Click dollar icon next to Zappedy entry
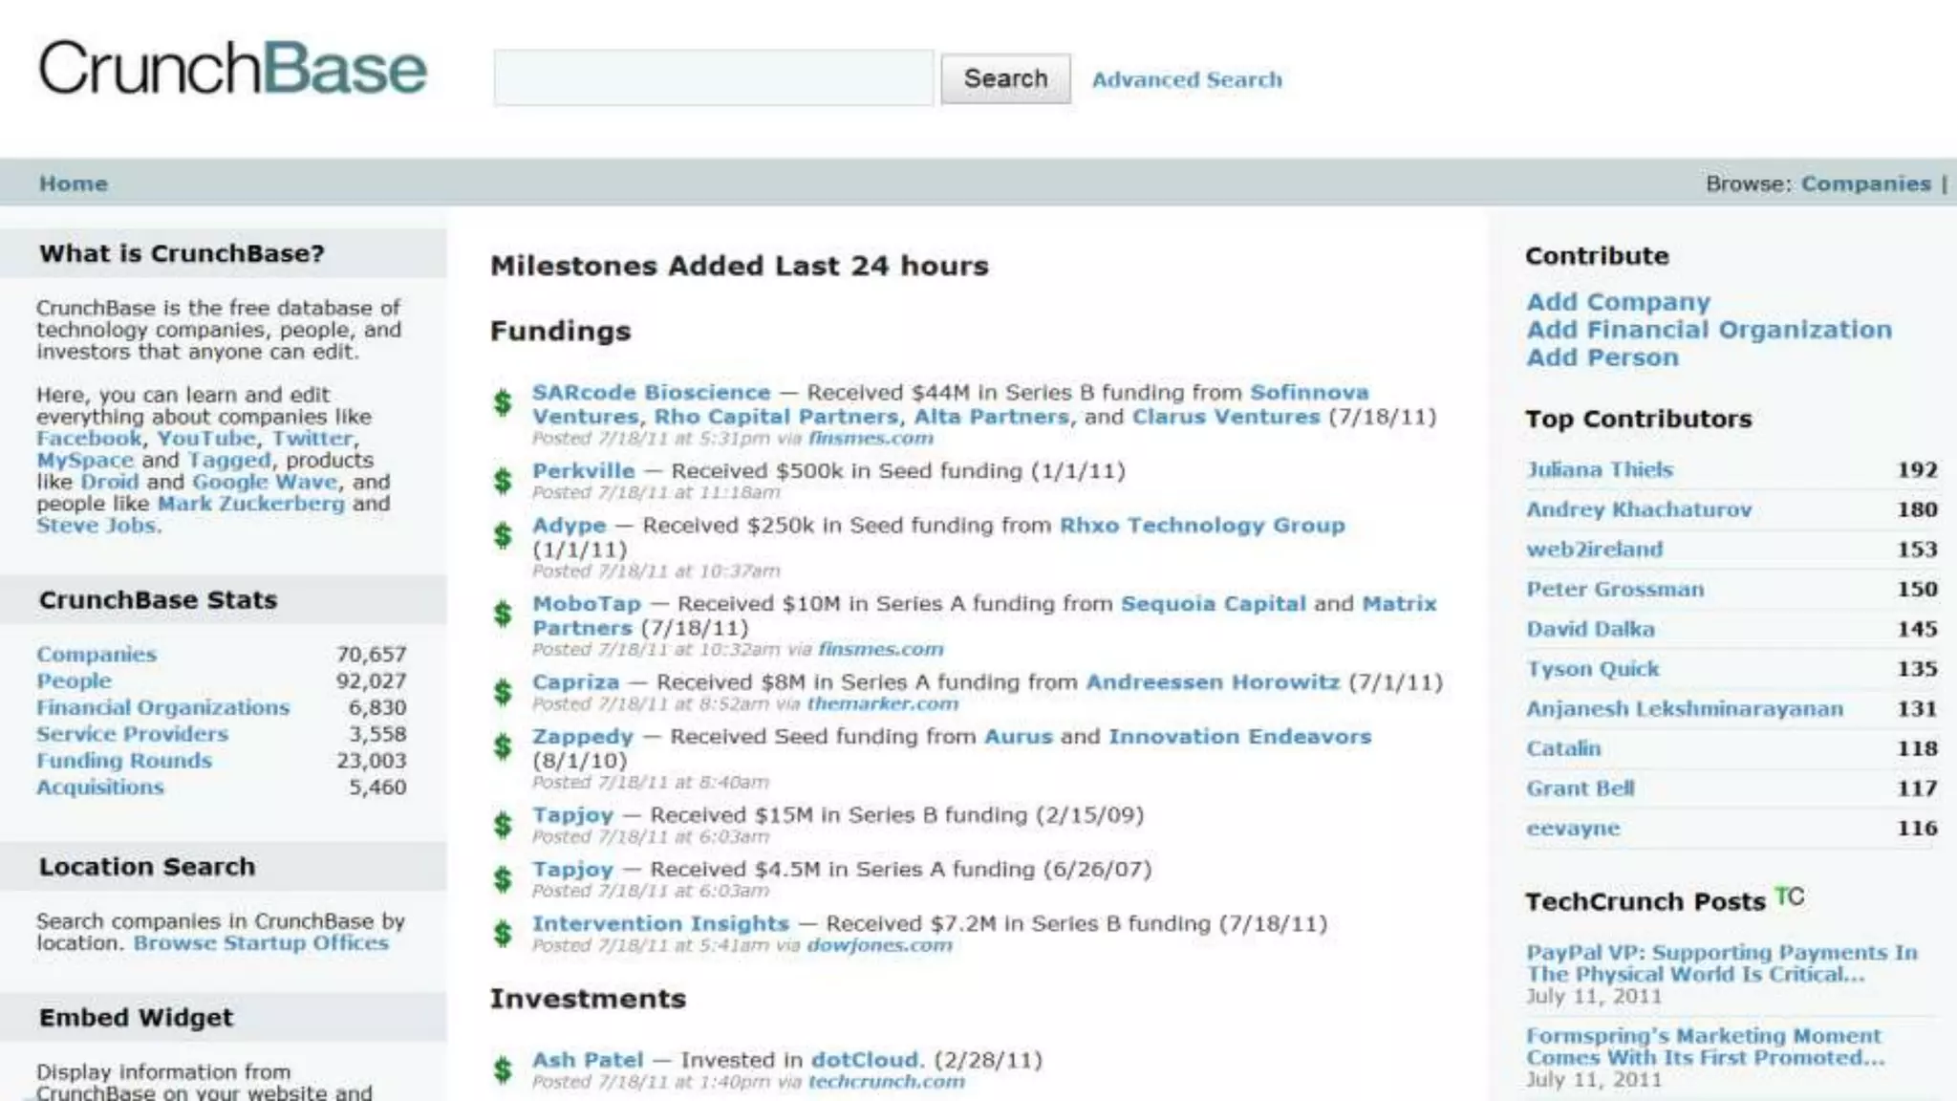The image size is (1957, 1101). [503, 746]
